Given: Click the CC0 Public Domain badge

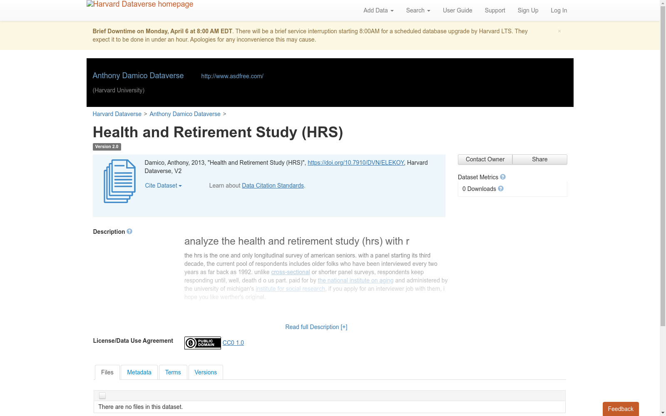Looking at the screenshot, I should pyautogui.click(x=203, y=343).
